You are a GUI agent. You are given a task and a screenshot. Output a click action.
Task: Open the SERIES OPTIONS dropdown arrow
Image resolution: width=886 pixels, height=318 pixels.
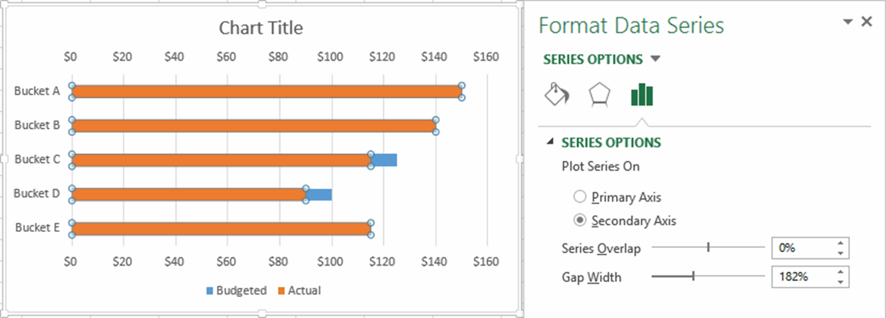[656, 59]
